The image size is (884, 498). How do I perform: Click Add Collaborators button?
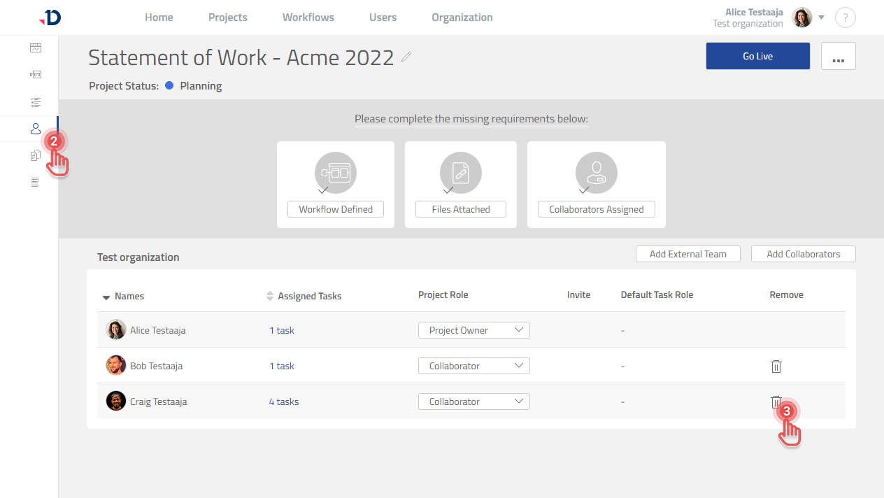tap(803, 254)
